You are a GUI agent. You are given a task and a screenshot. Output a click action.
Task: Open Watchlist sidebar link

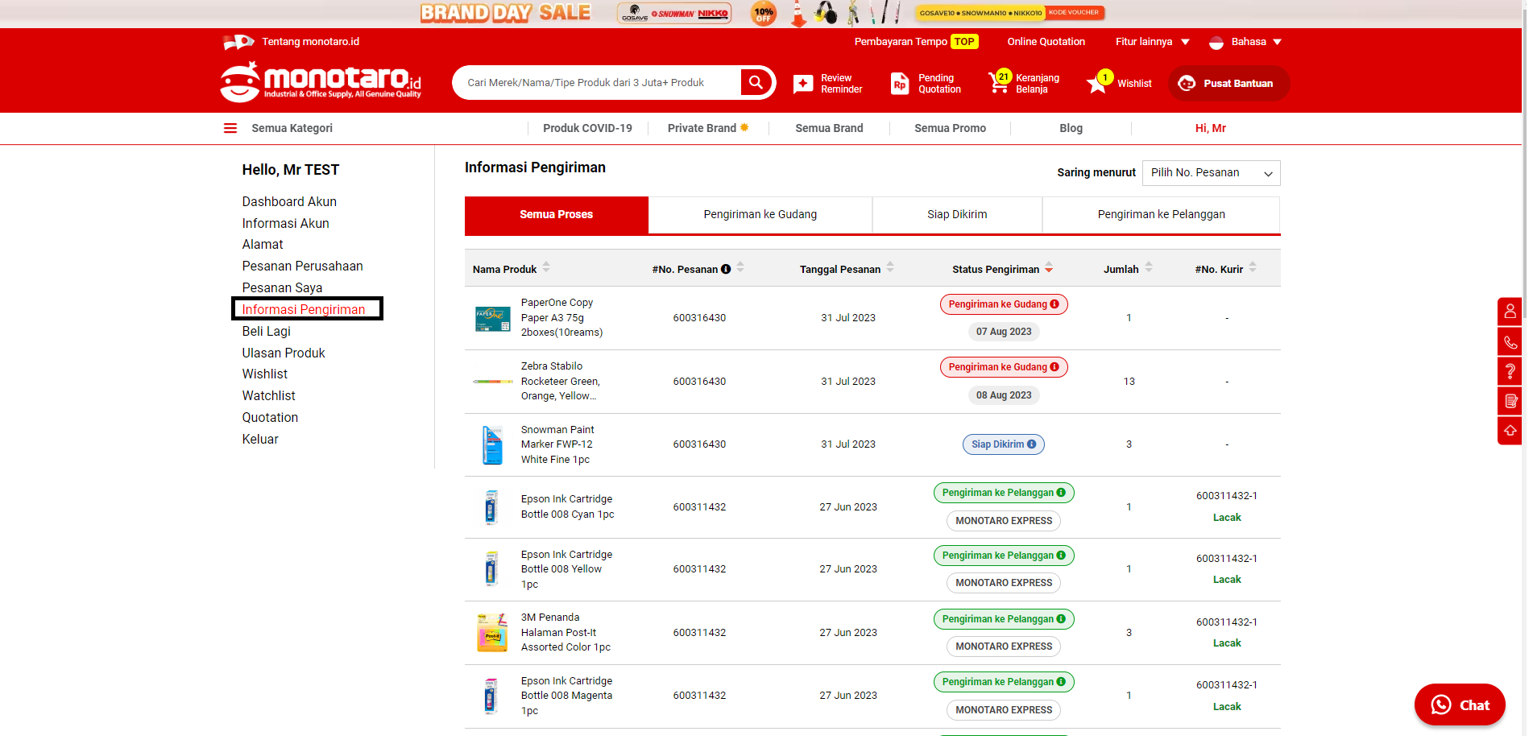(x=268, y=396)
